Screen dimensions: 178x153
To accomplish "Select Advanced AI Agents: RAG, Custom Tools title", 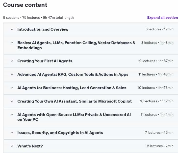I will tap(73, 74).
